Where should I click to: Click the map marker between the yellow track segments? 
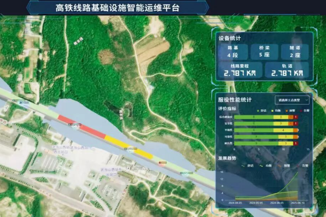(x=129, y=149)
